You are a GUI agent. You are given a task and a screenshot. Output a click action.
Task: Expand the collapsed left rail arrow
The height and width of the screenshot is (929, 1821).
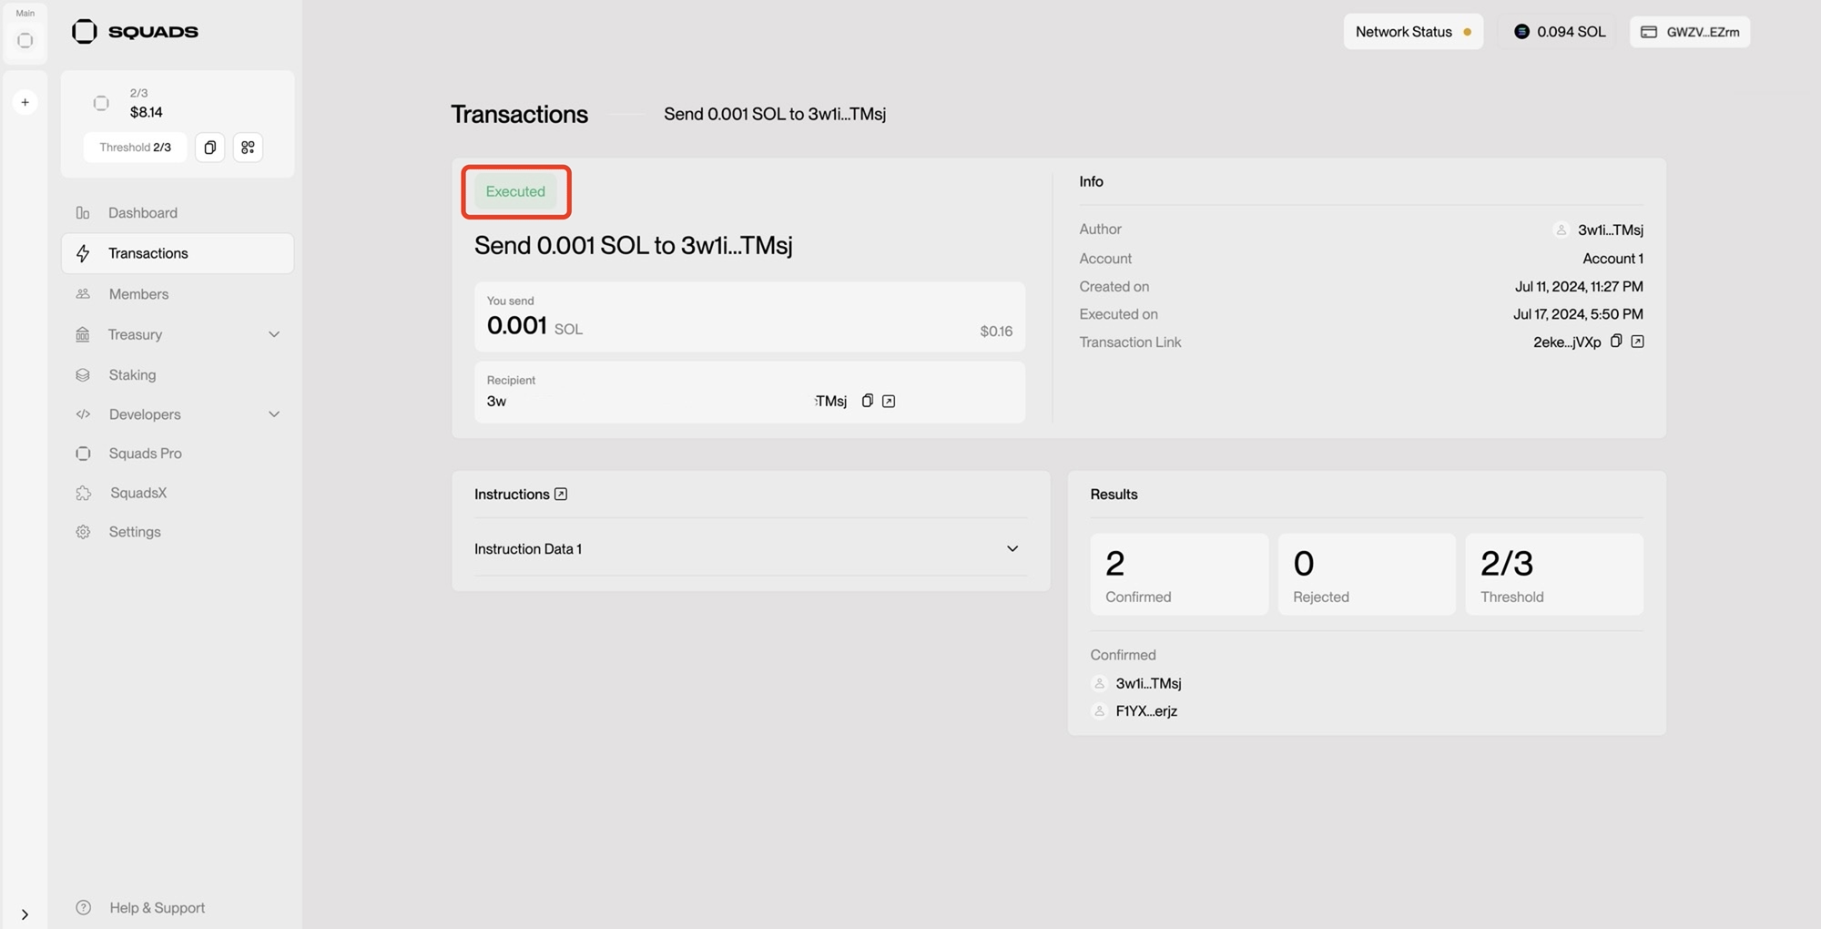(25, 914)
